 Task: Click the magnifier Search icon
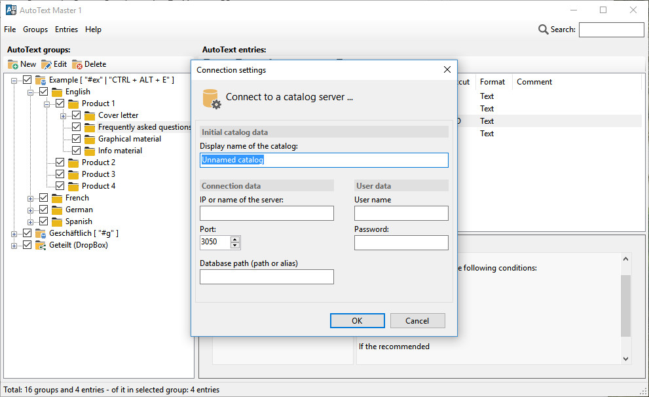[x=543, y=29]
